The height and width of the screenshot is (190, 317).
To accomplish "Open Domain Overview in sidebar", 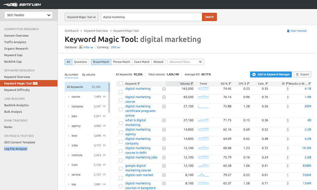I will [16, 36].
